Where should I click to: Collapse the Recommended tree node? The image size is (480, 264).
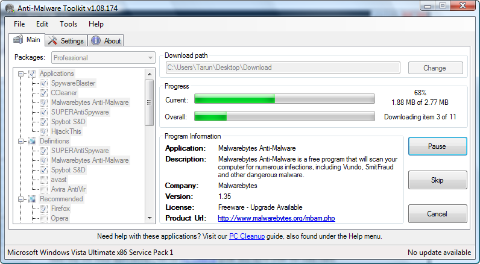pos(21,199)
